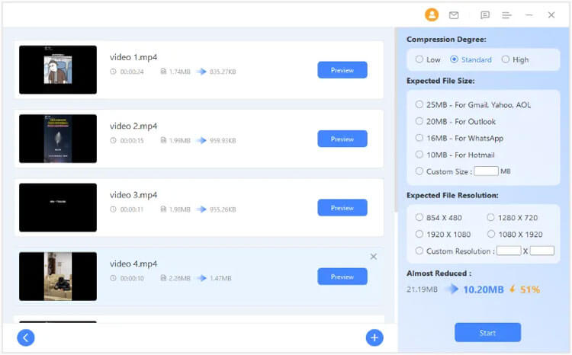Click video 2.mp4 thumbnail
Image resolution: width=572 pixels, height=355 pixels.
point(58,139)
